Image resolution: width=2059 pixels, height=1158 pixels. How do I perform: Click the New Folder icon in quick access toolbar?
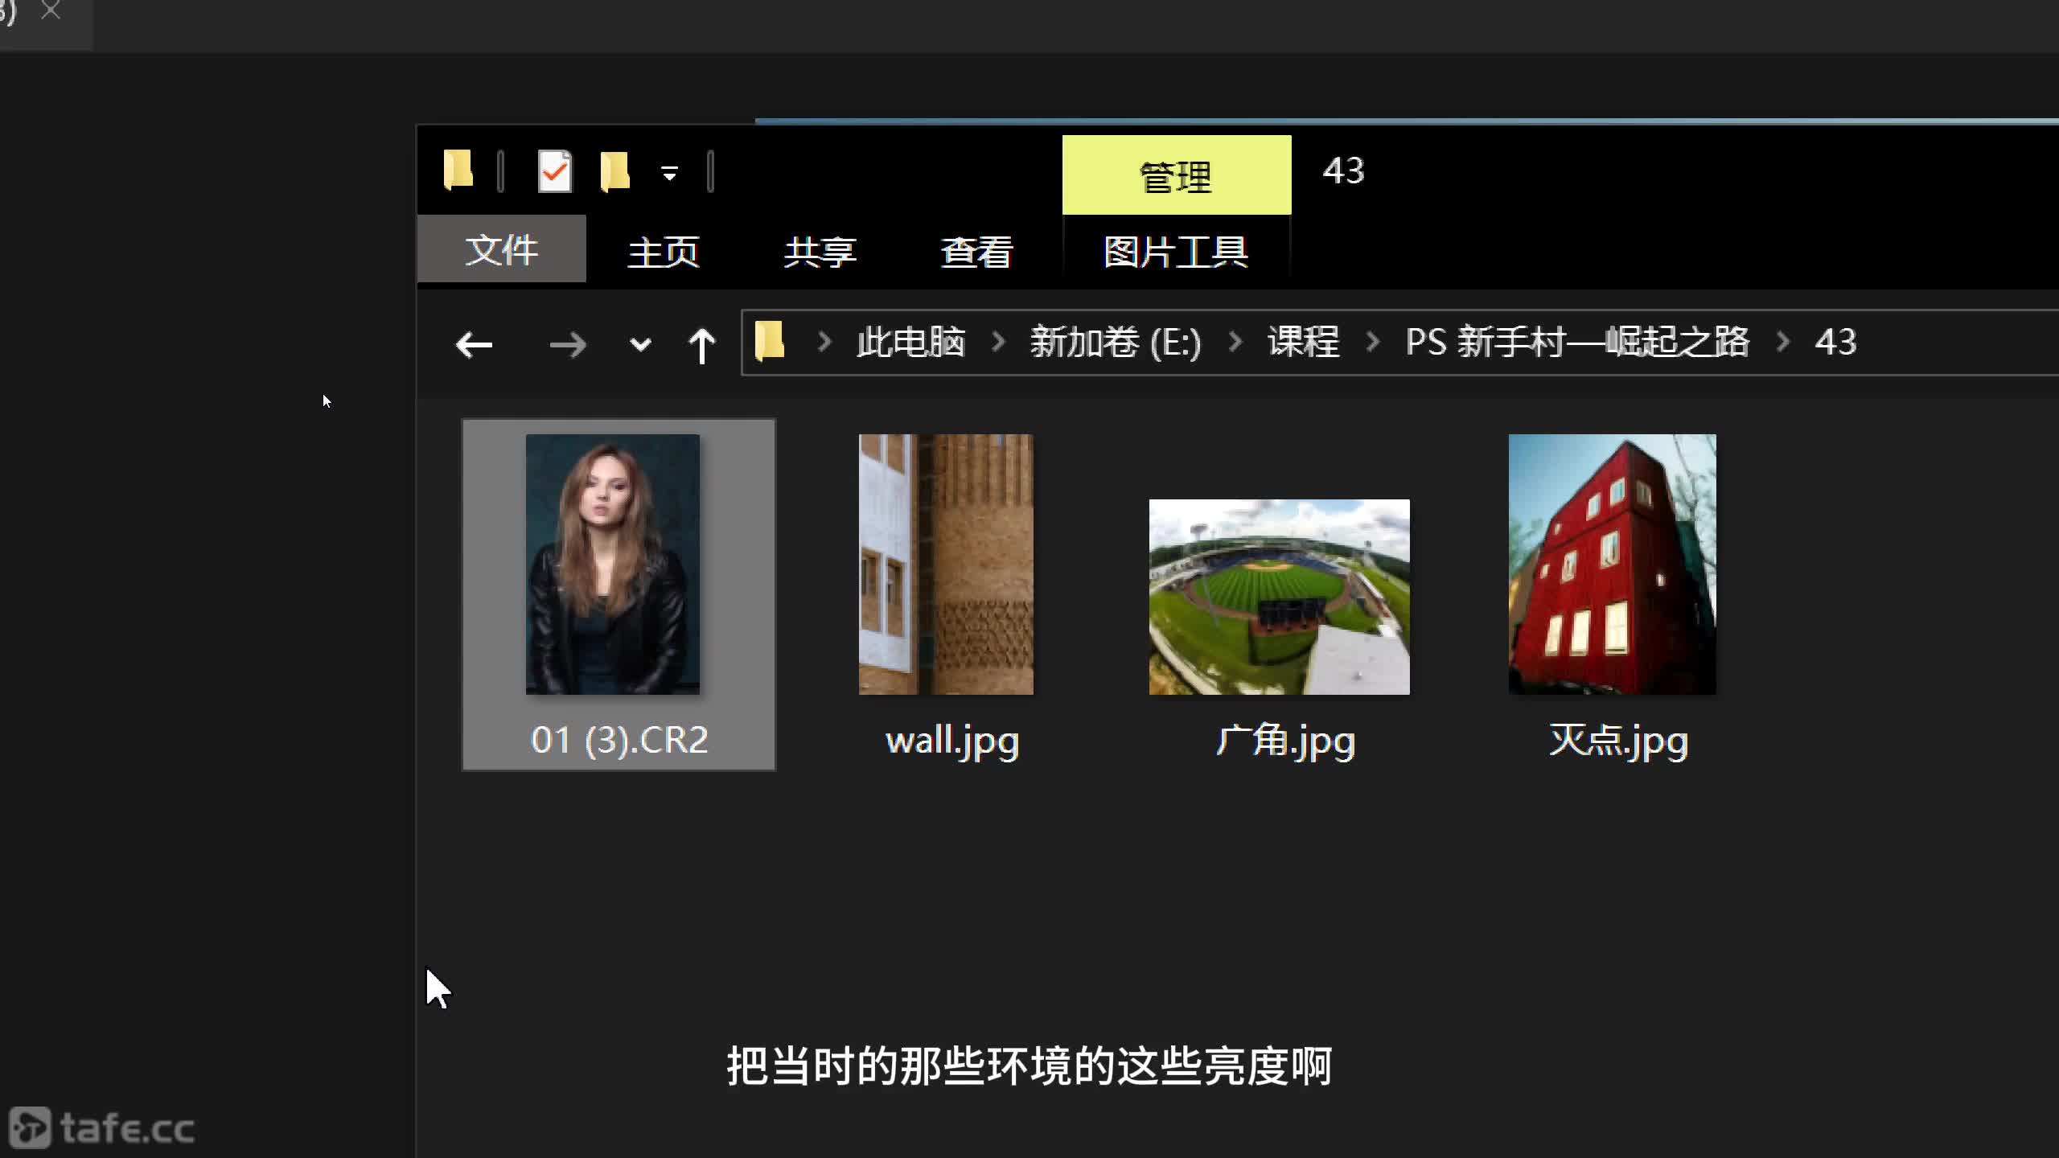(615, 171)
